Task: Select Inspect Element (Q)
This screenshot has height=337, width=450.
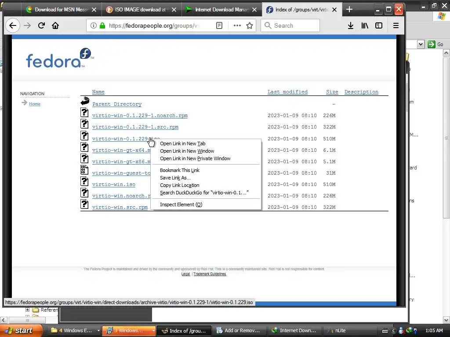Action: (x=206, y=204)
